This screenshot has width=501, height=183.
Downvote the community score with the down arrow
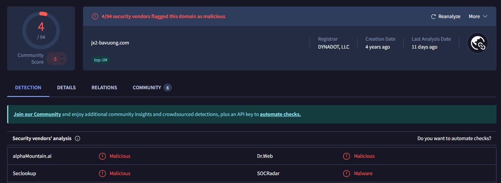[x=62, y=61]
